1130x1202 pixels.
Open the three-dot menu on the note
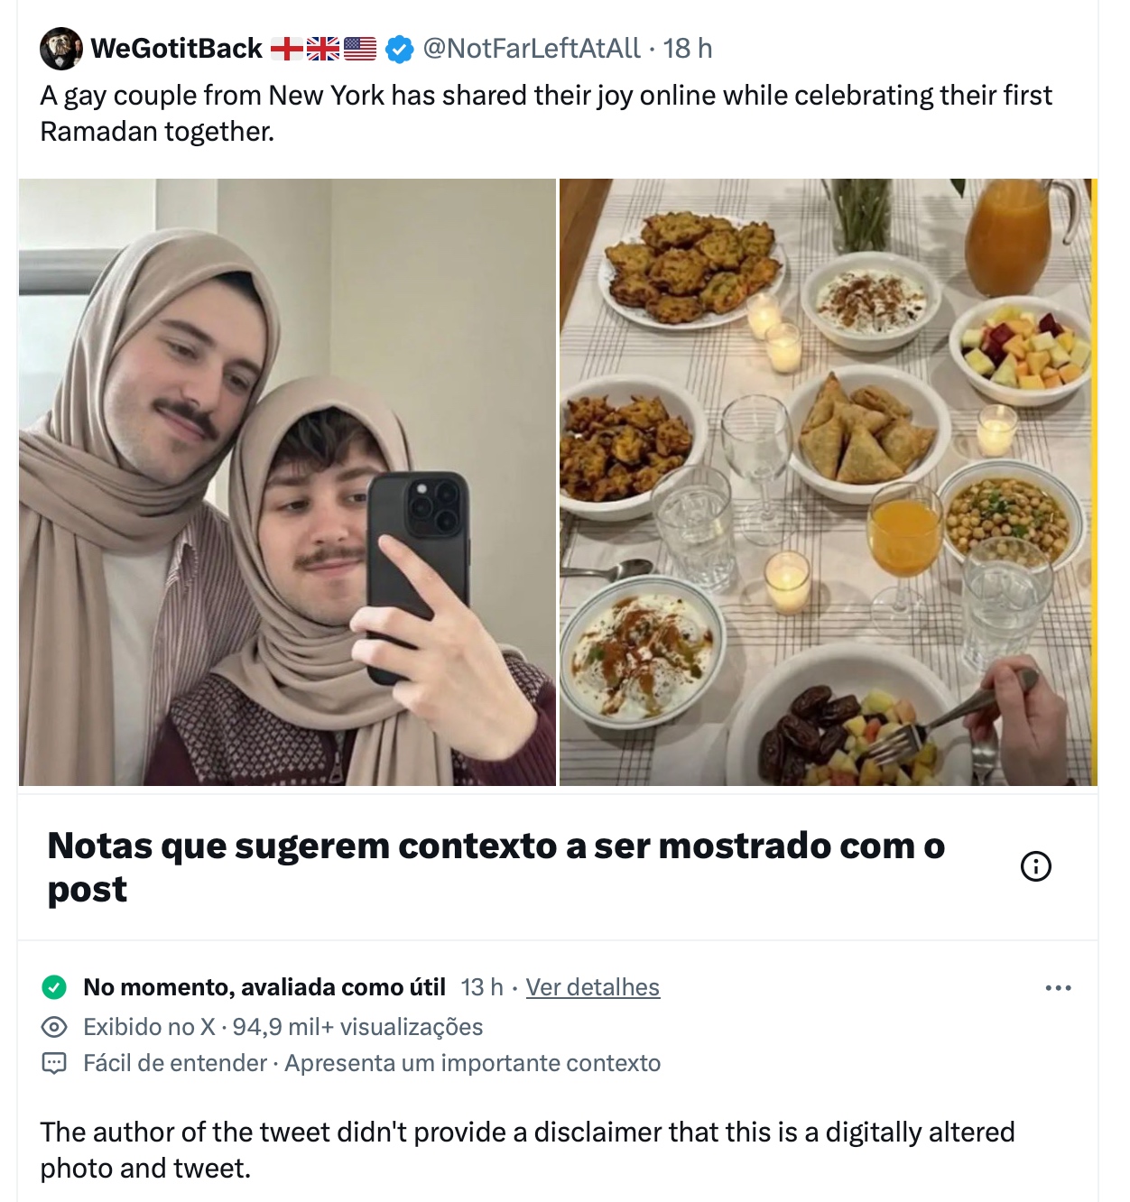[x=1058, y=987]
